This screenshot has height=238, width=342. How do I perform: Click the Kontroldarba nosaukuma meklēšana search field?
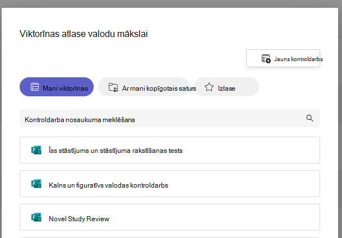(x=170, y=118)
